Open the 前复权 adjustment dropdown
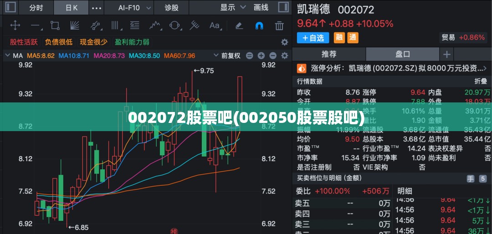The height and width of the screenshot is (234, 492). pyautogui.click(x=227, y=56)
